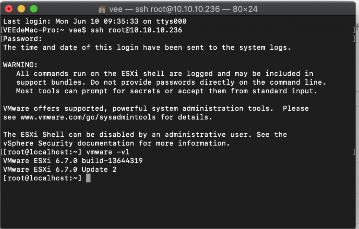The width and height of the screenshot is (359, 229).
Task: Click the final '[root@localhost:~]' prompt
Action: (x=42, y=178)
